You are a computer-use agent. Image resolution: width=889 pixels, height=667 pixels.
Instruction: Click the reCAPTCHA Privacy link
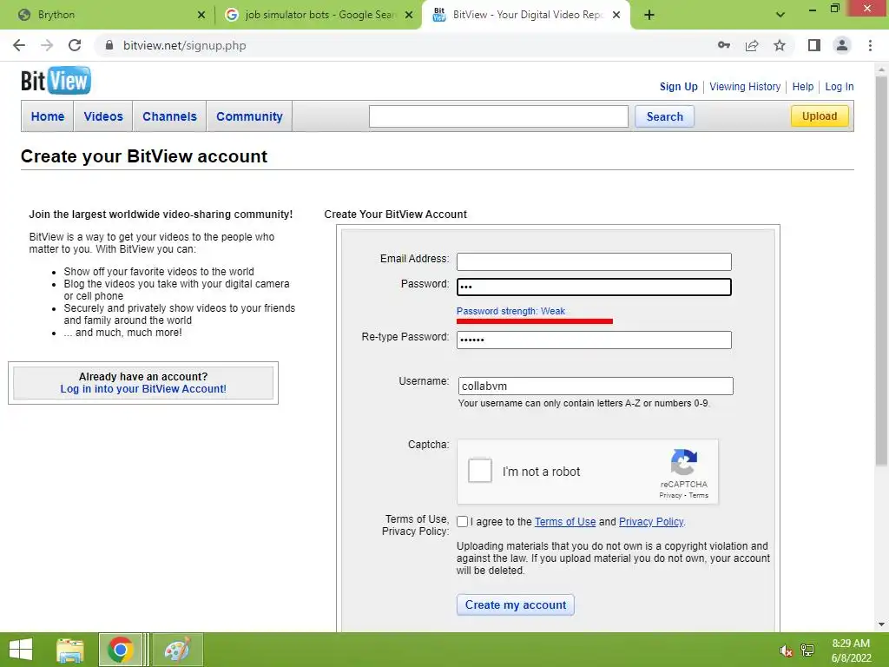pos(670,495)
